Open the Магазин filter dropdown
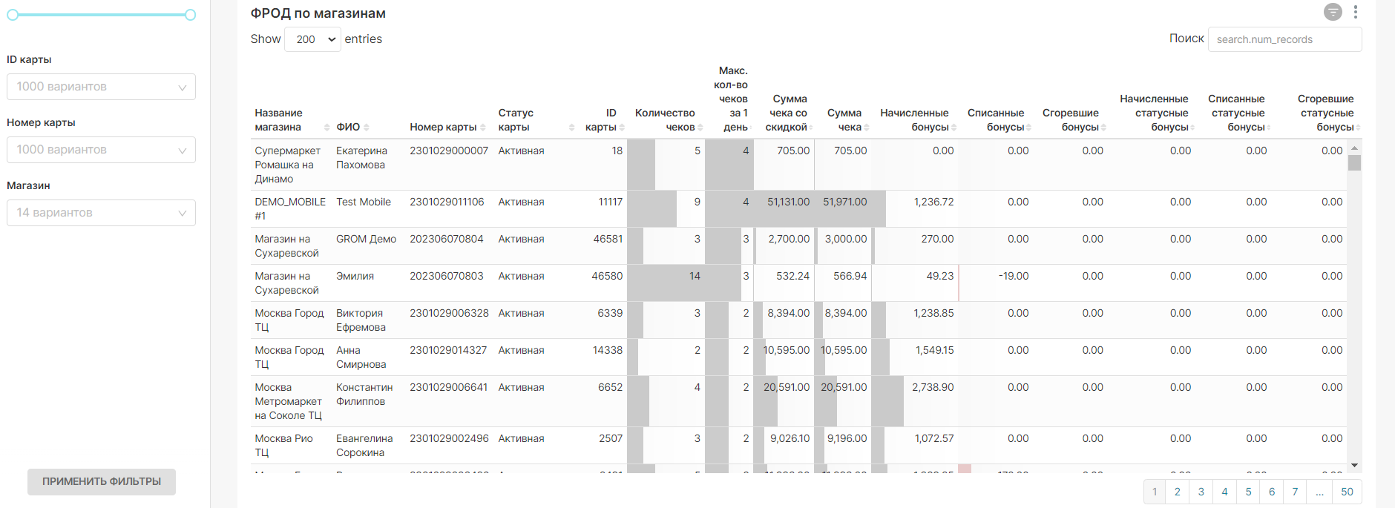This screenshot has width=1395, height=508. click(101, 213)
